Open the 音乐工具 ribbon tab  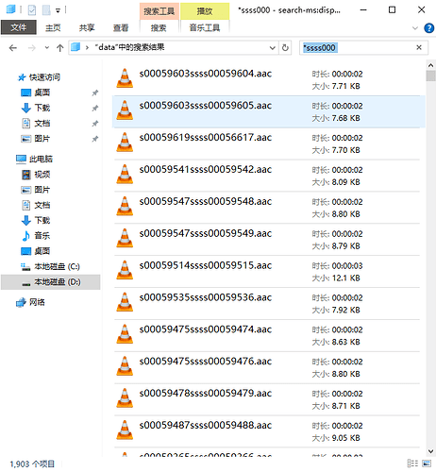point(205,27)
